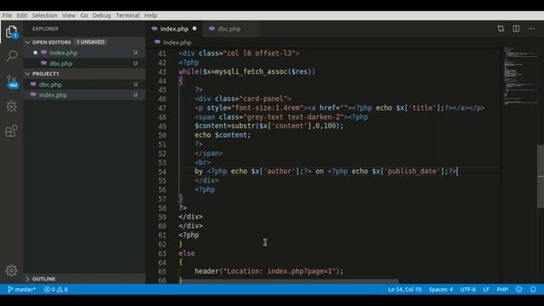
Task: Click the card-panel div line
Action: [243, 99]
